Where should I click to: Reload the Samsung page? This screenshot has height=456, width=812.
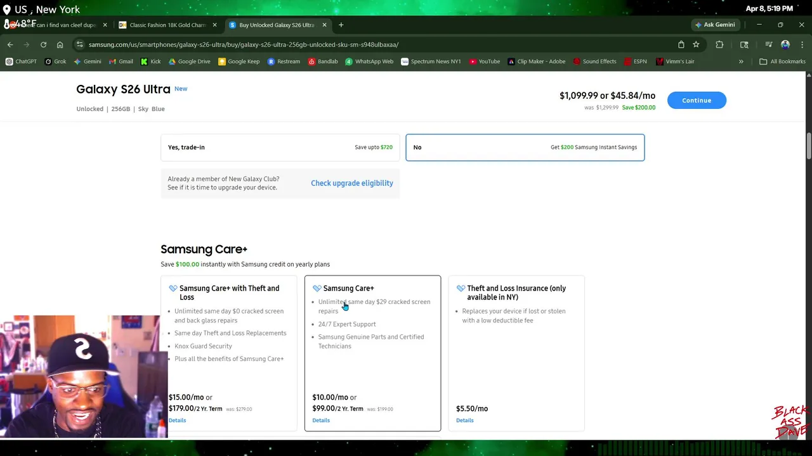tap(43, 44)
